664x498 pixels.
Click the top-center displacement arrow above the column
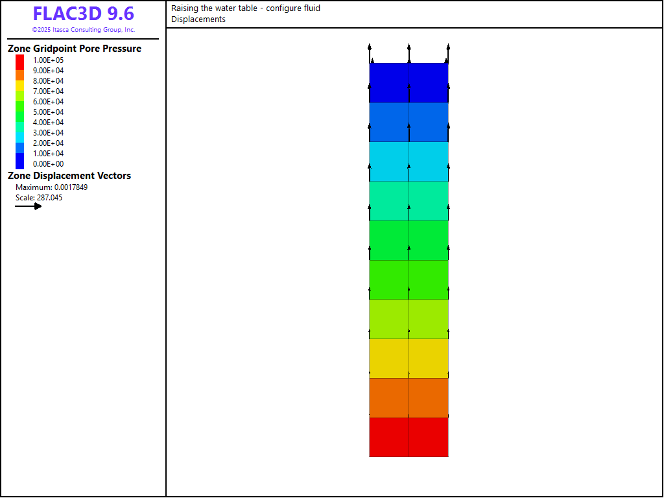click(409, 53)
